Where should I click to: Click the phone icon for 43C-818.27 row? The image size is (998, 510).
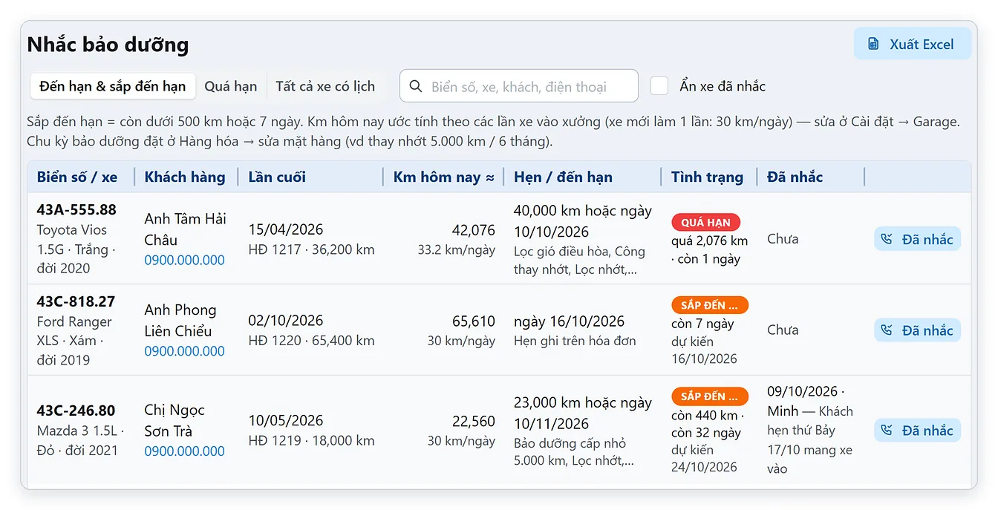point(886,330)
